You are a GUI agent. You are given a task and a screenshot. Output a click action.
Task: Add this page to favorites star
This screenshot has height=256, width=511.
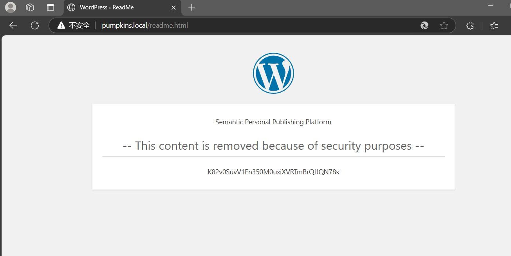point(444,25)
